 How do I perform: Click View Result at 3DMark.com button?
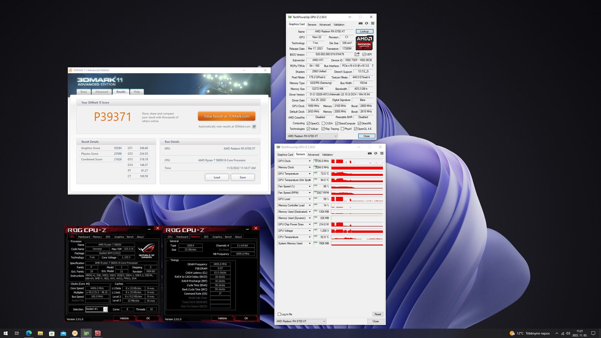click(x=226, y=116)
